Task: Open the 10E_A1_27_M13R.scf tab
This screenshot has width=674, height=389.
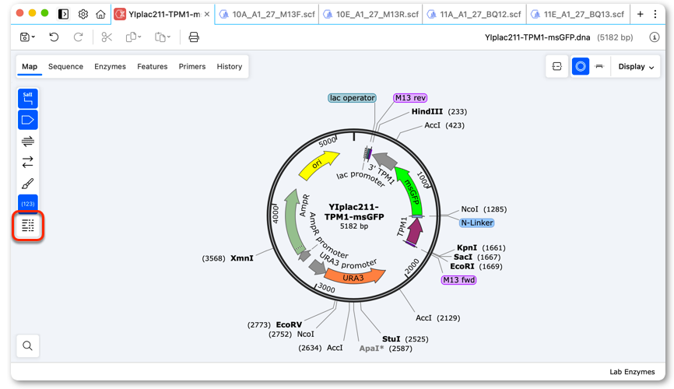Action: 370,14
